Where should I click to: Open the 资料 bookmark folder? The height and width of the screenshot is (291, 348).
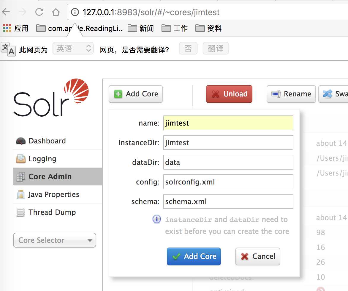tap(208, 28)
